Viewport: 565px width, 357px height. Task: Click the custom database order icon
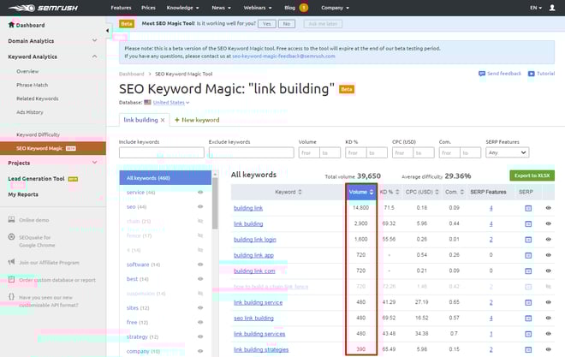pyautogui.click(x=11, y=280)
